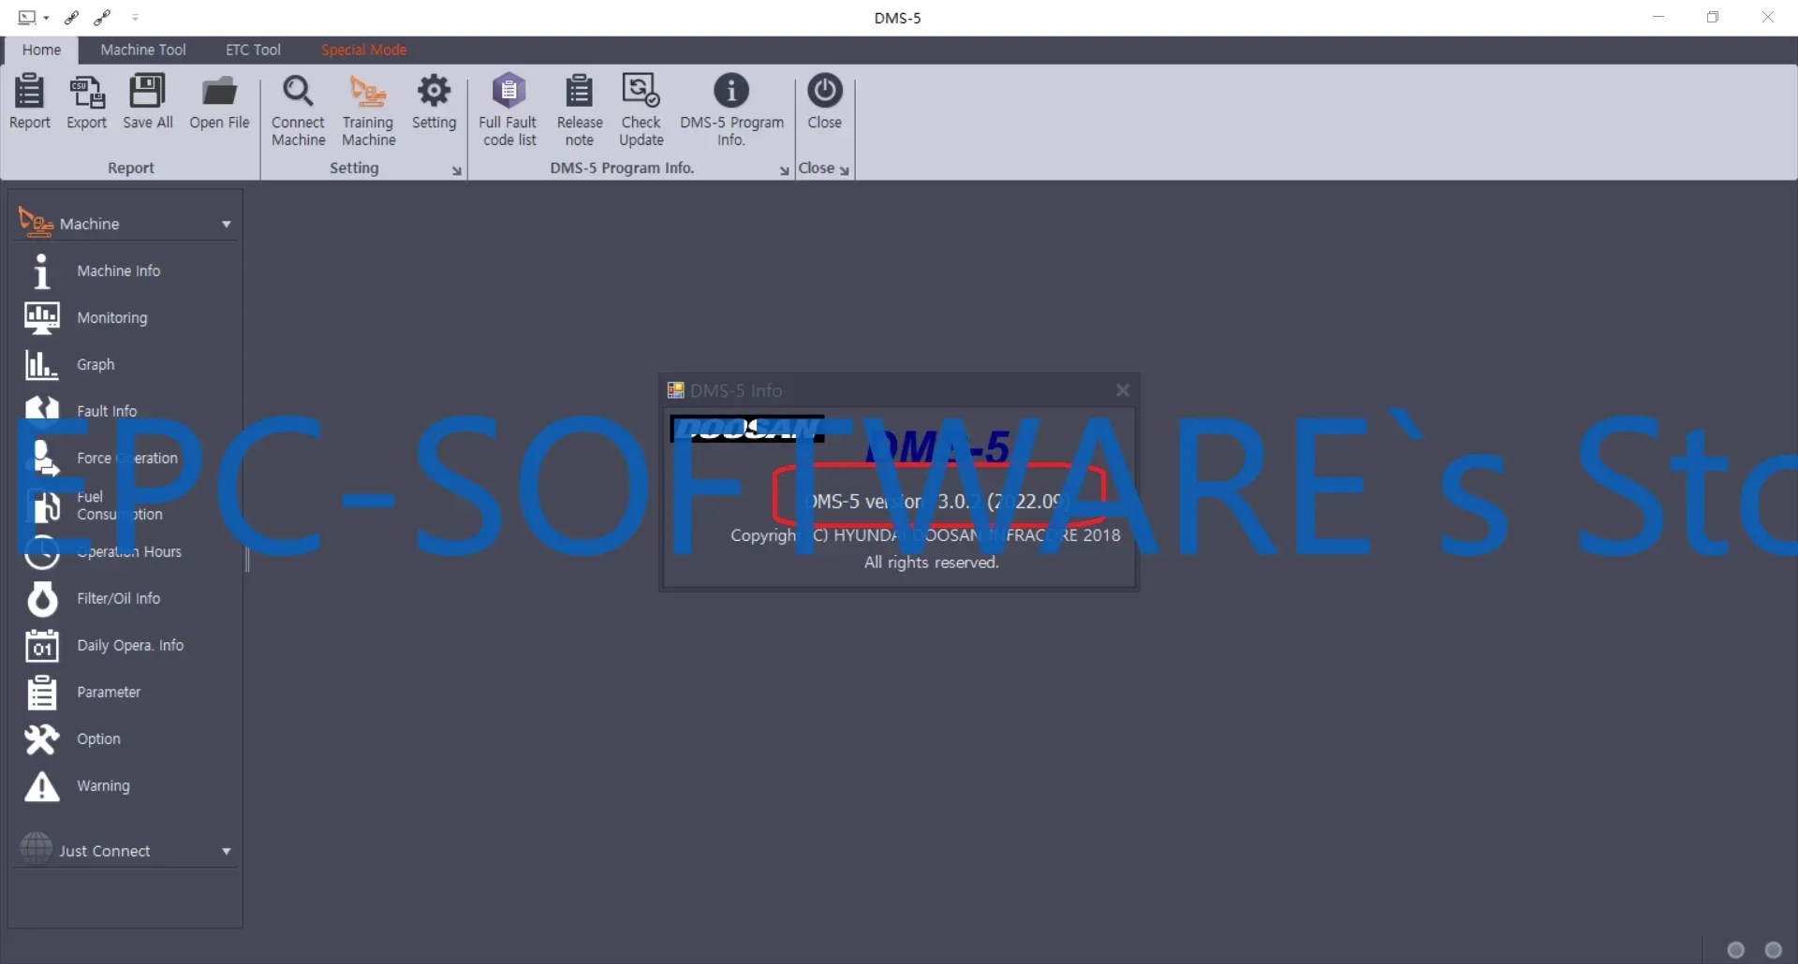View the Release note
The height and width of the screenshot is (964, 1798).
[579, 108]
